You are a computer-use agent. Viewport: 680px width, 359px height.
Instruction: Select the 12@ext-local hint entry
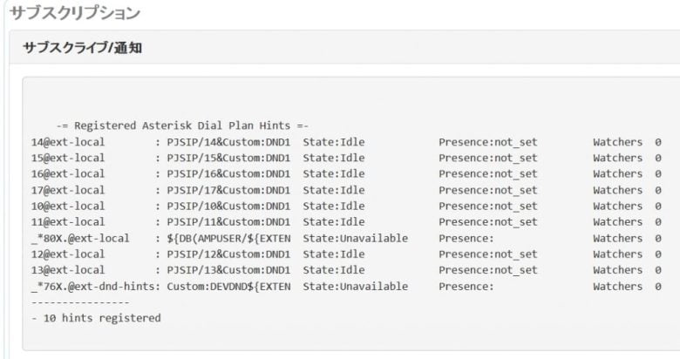click(68, 254)
